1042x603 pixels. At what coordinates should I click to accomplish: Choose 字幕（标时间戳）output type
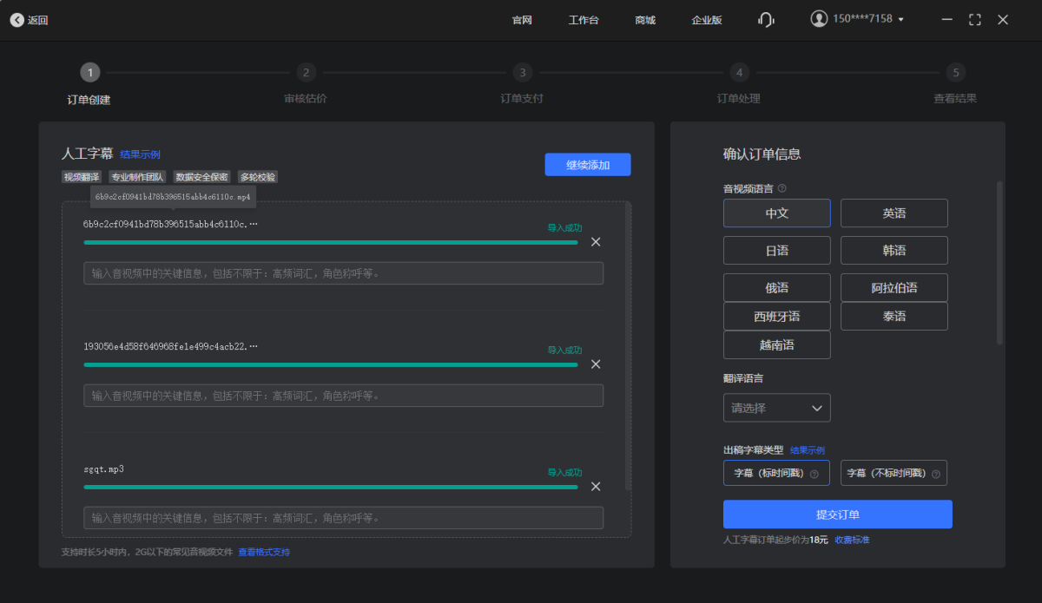coord(777,473)
